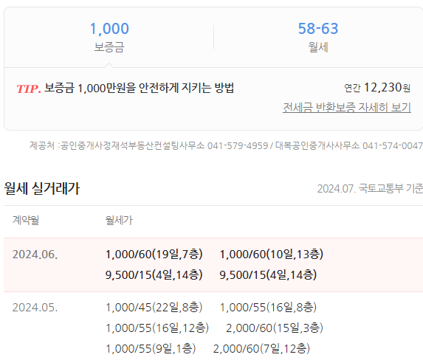Click the first 9,500/15(4일,14층) entry

[154, 274]
